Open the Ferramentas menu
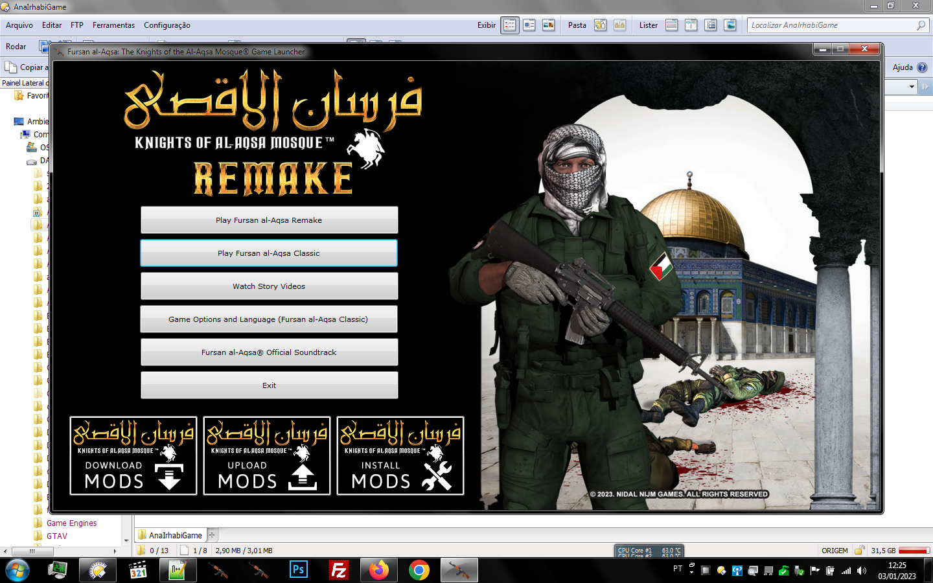 [x=113, y=25]
